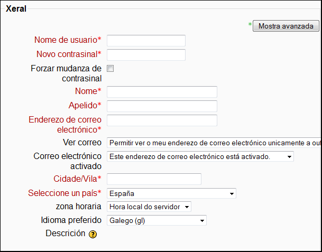322x252 pixels.
Task: Open the Descrición help icon
Action: (93, 234)
